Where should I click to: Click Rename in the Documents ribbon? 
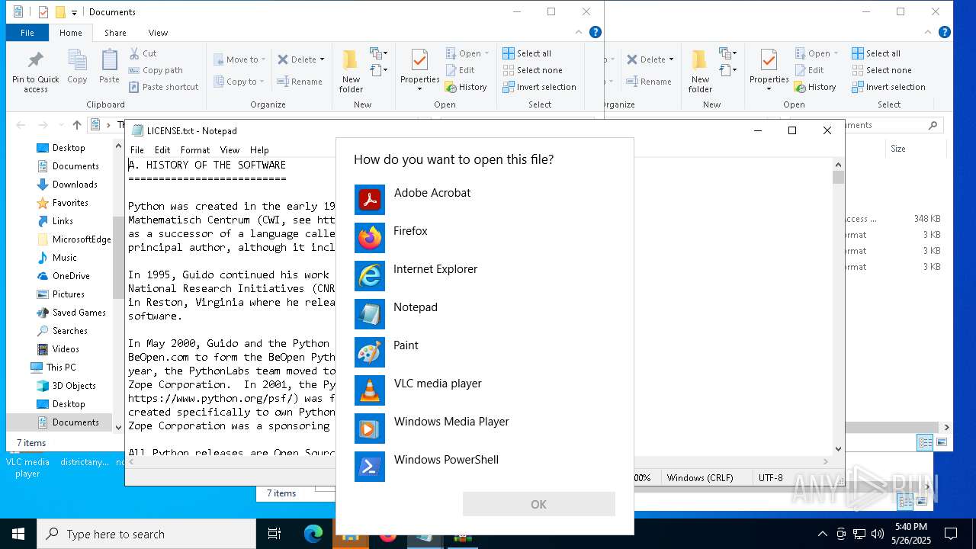pos(300,82)
